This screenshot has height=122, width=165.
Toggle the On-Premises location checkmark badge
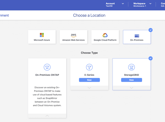151,30
